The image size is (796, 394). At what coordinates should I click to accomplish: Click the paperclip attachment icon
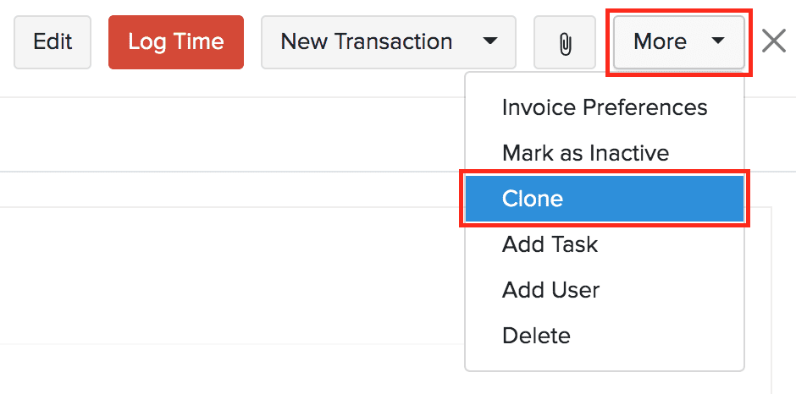tap(565, 42)
